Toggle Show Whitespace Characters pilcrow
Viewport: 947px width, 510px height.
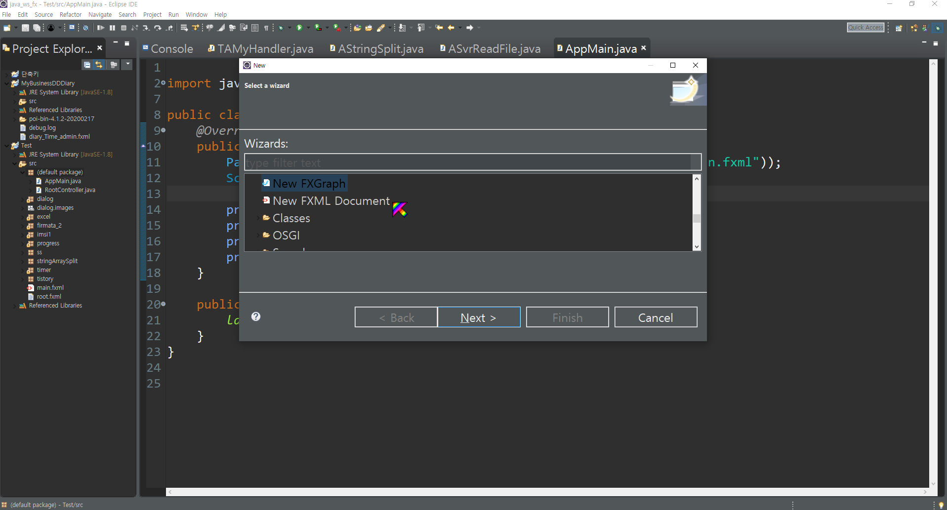pyautogui.click(x=266, y=28)
